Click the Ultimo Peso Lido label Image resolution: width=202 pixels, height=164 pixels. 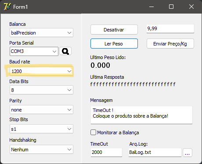pos(108,57)
